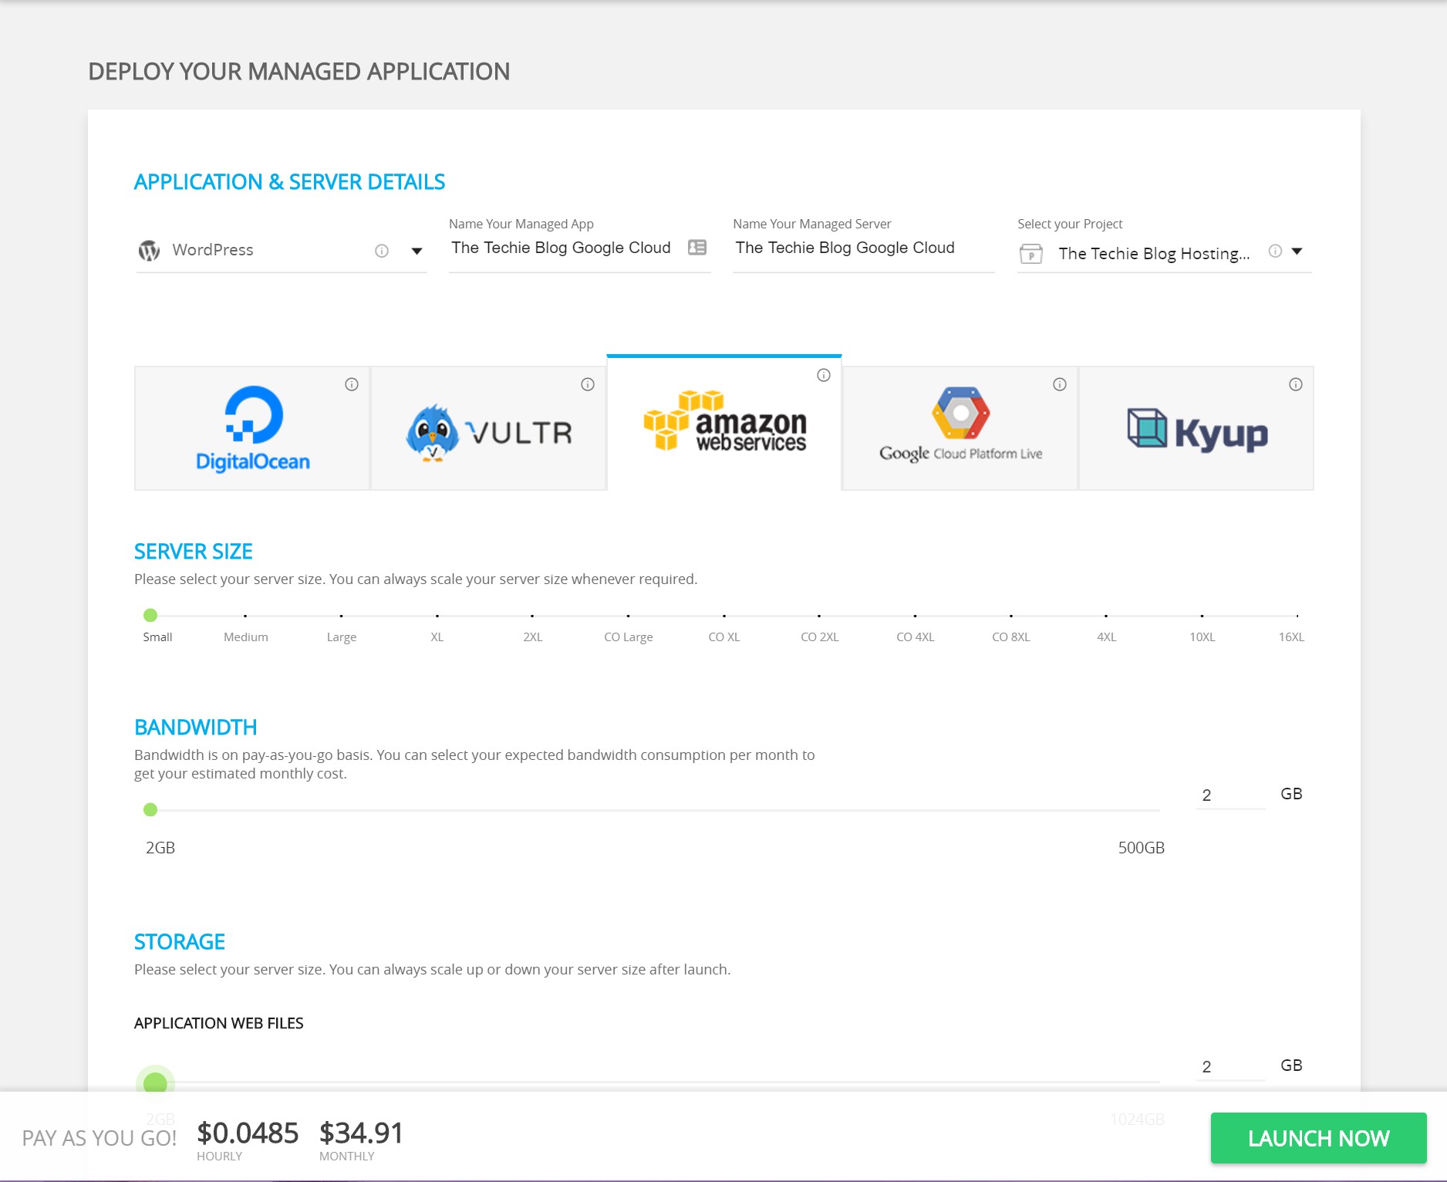This screenshot has height=1182, width=1447.
Task: Click info icon beside project selector
Action: point(1276,251)
